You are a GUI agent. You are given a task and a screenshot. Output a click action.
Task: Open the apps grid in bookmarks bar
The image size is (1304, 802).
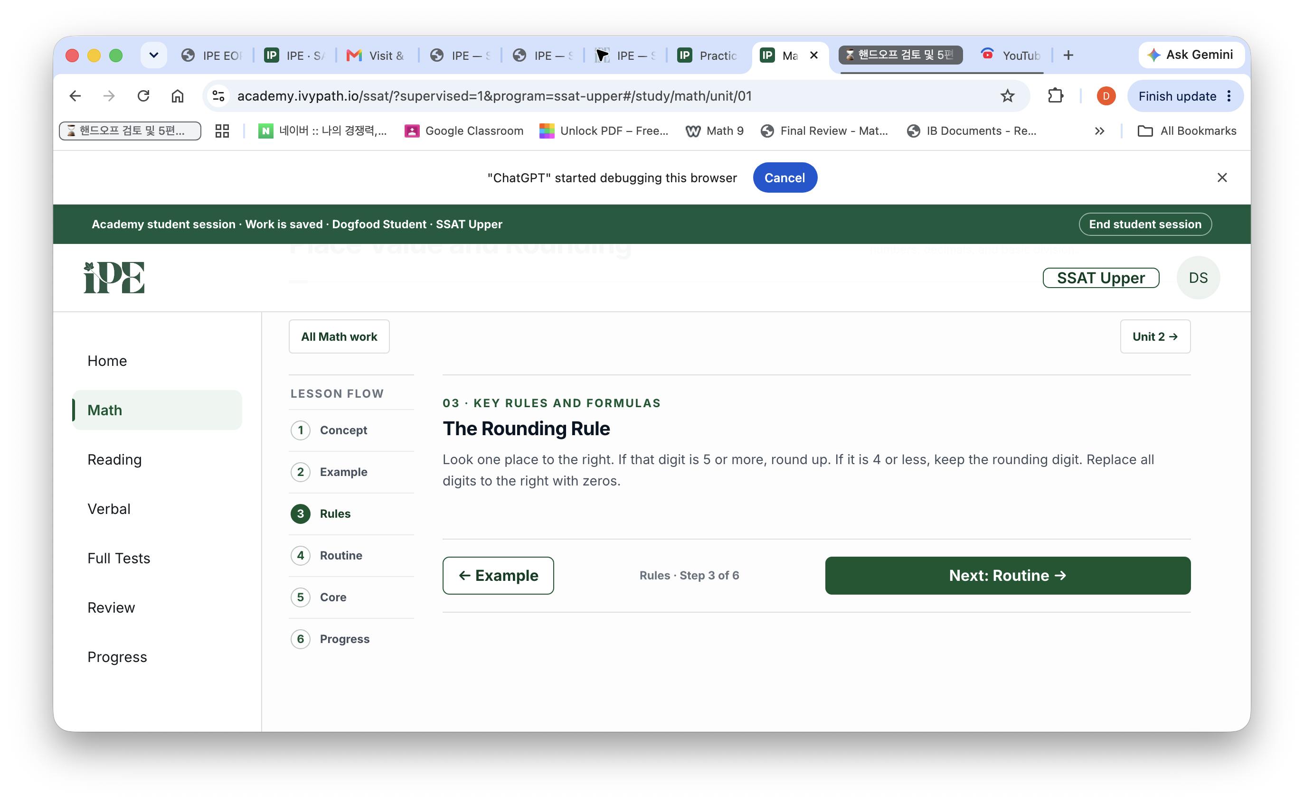(222, 131)
